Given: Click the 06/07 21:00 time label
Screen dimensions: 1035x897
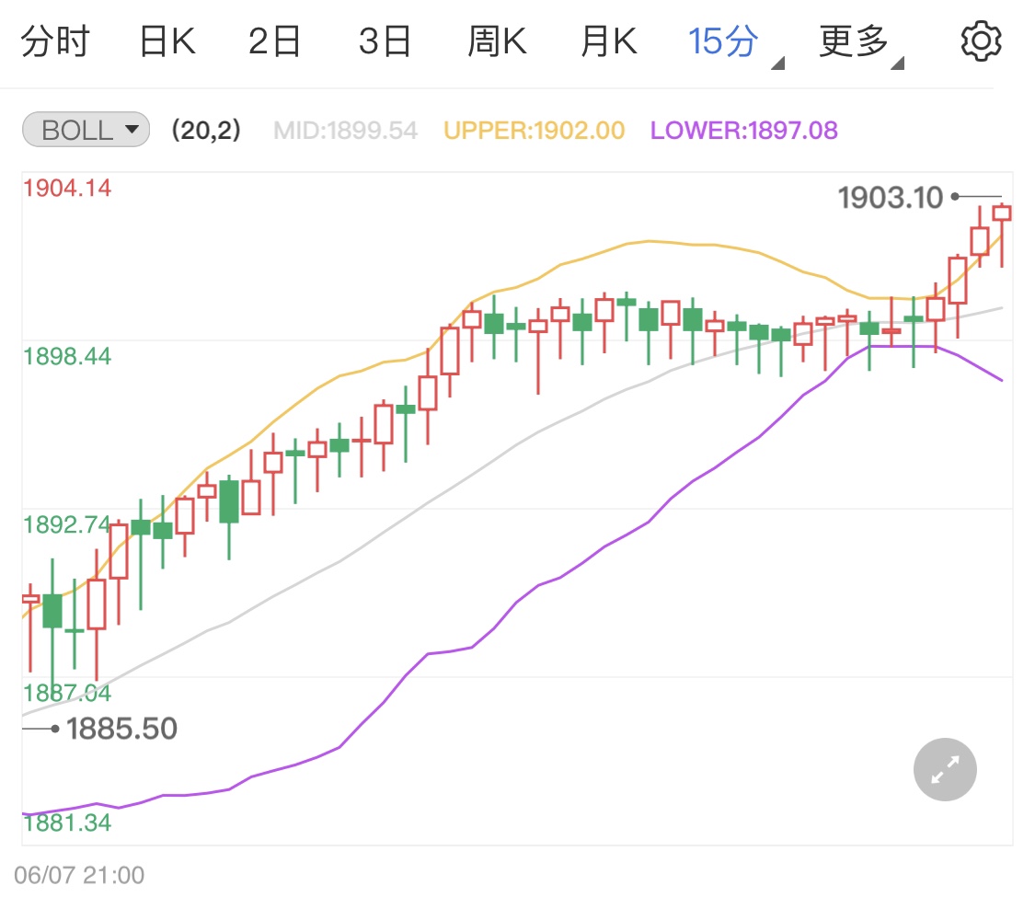Looking at the screenshot, I should tap(79, 875).
